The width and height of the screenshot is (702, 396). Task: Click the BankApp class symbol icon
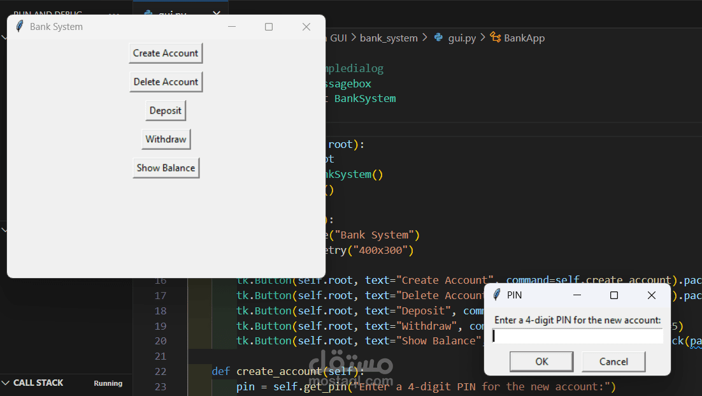click(x=495, y=37)
